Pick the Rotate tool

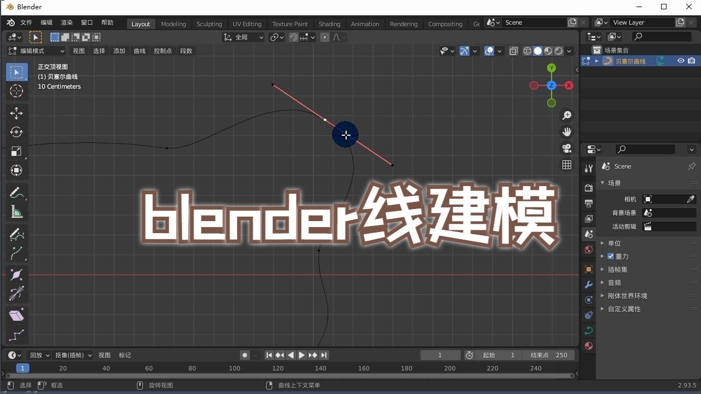coord(16,132)
